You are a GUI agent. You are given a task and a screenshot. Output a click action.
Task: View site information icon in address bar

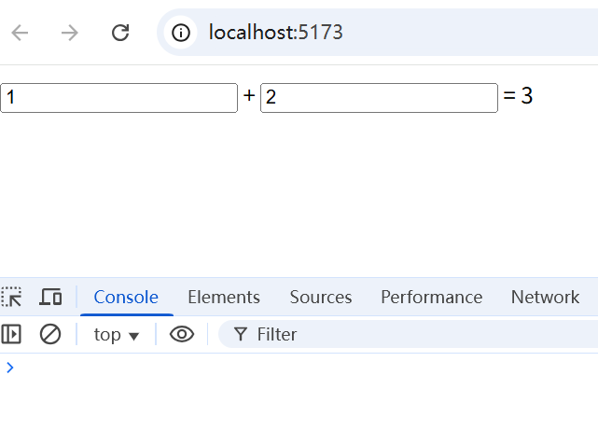click(181, 33)
